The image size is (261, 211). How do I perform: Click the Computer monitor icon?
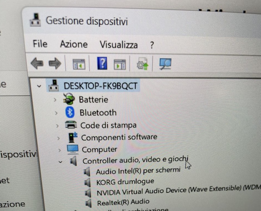[x=73, y=149]
